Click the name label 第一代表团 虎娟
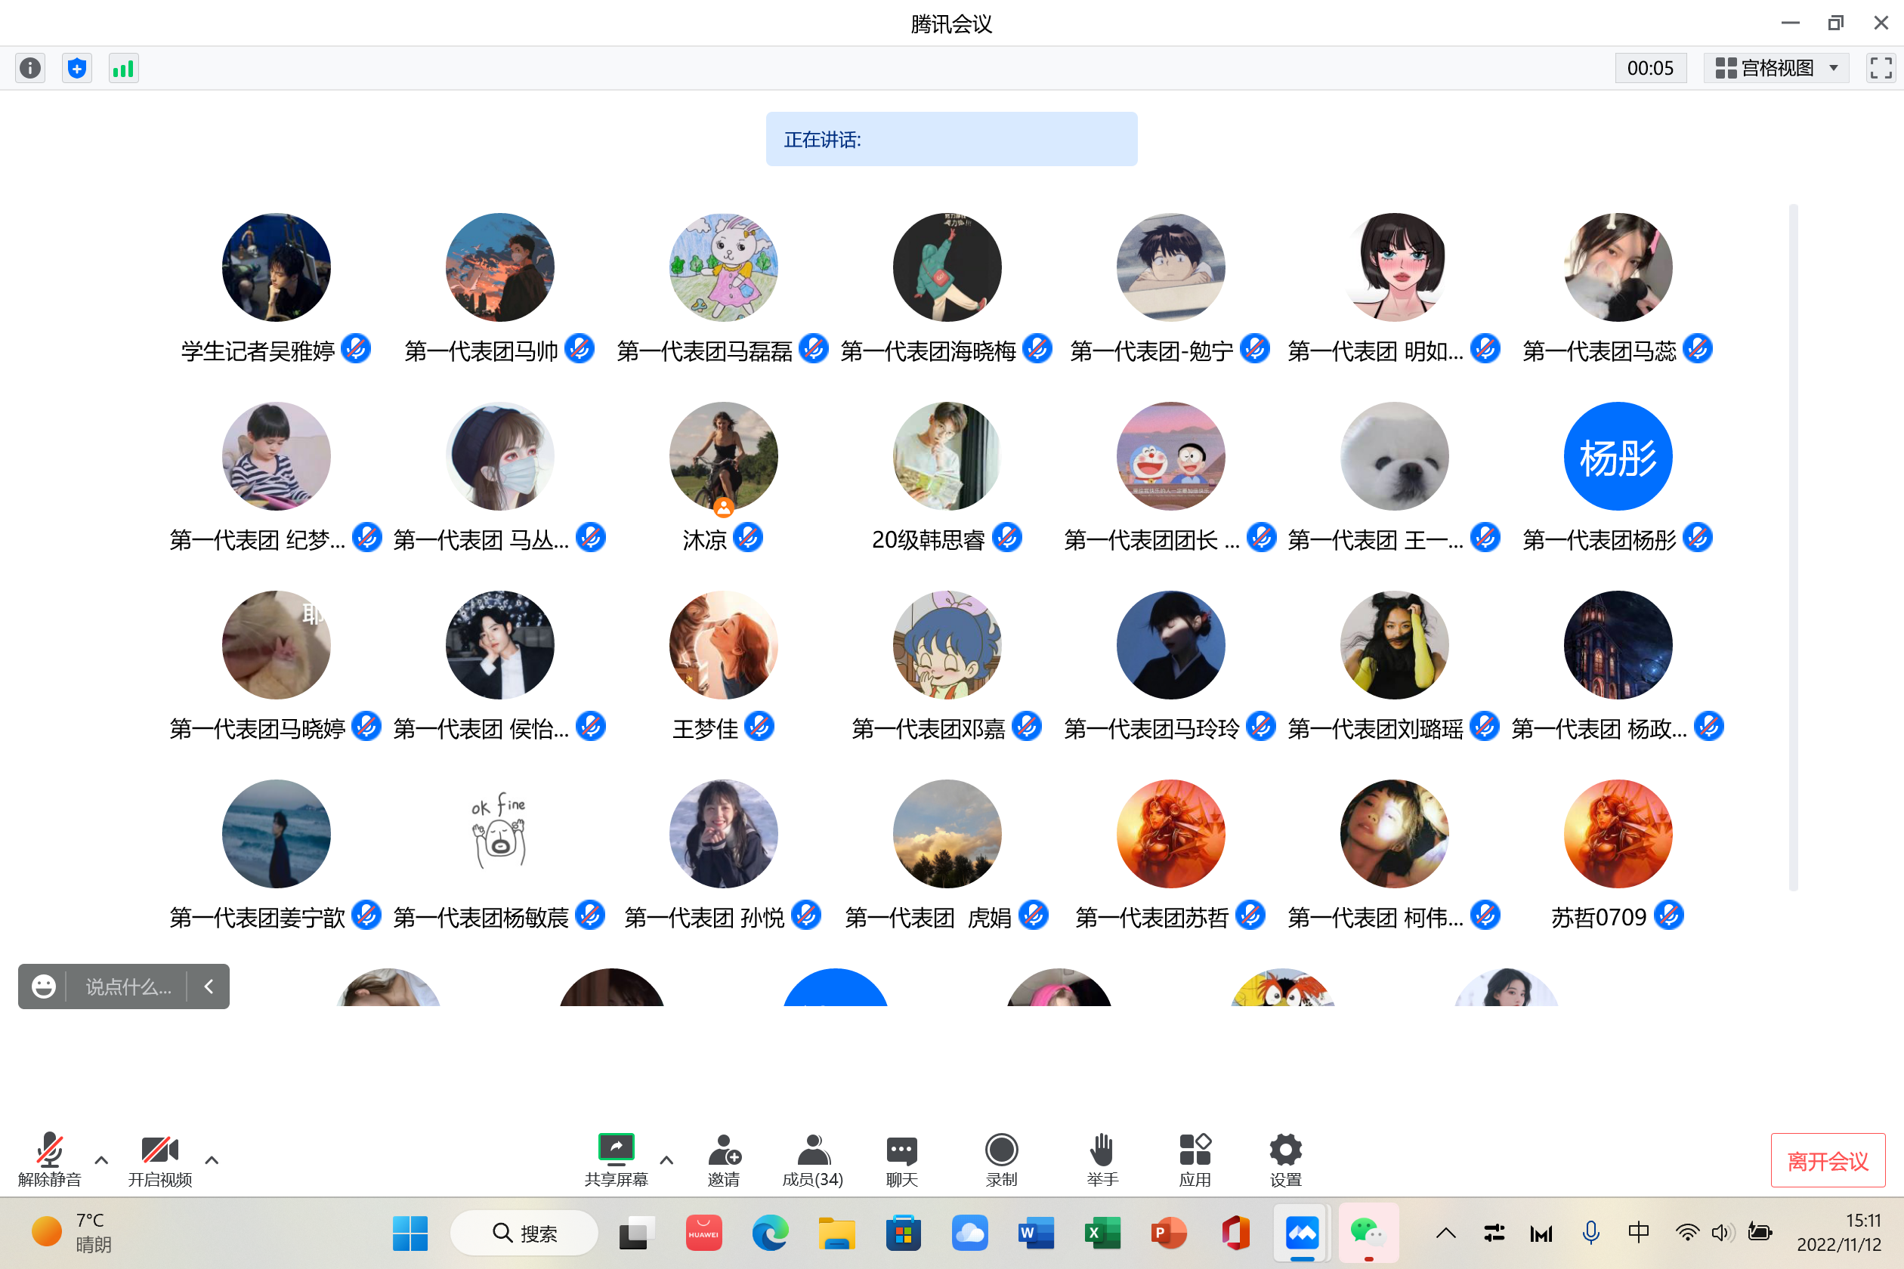Image resolution: width=1904 pixels, height=1269 pixels. pos(929,917)
